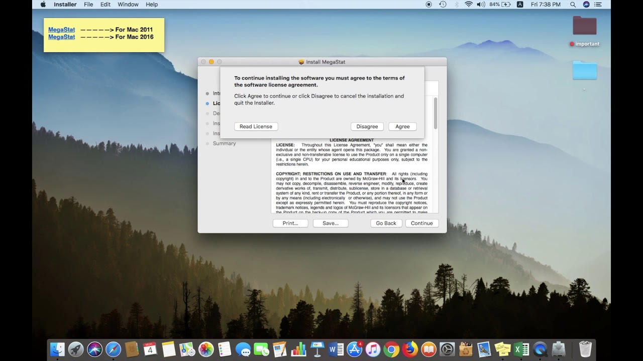Open Messages app in the dock
The image size is (643, 361).
243,349
